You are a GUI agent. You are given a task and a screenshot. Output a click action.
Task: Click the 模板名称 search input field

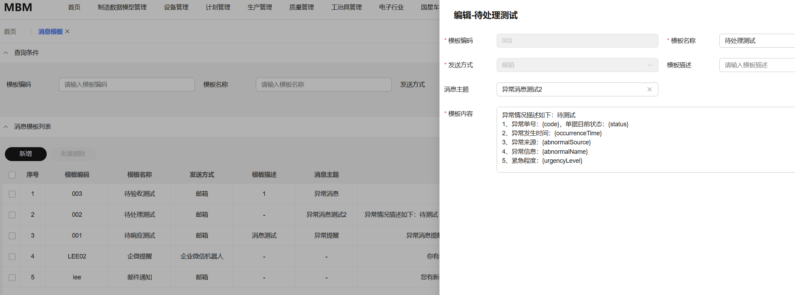tap(323, 85)
